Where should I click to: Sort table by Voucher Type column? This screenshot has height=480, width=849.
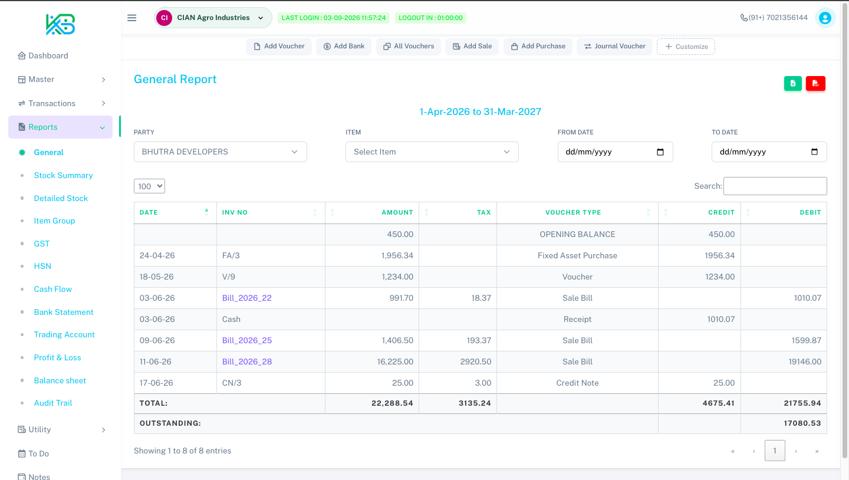pyautogui.click(x=578, y=212)
